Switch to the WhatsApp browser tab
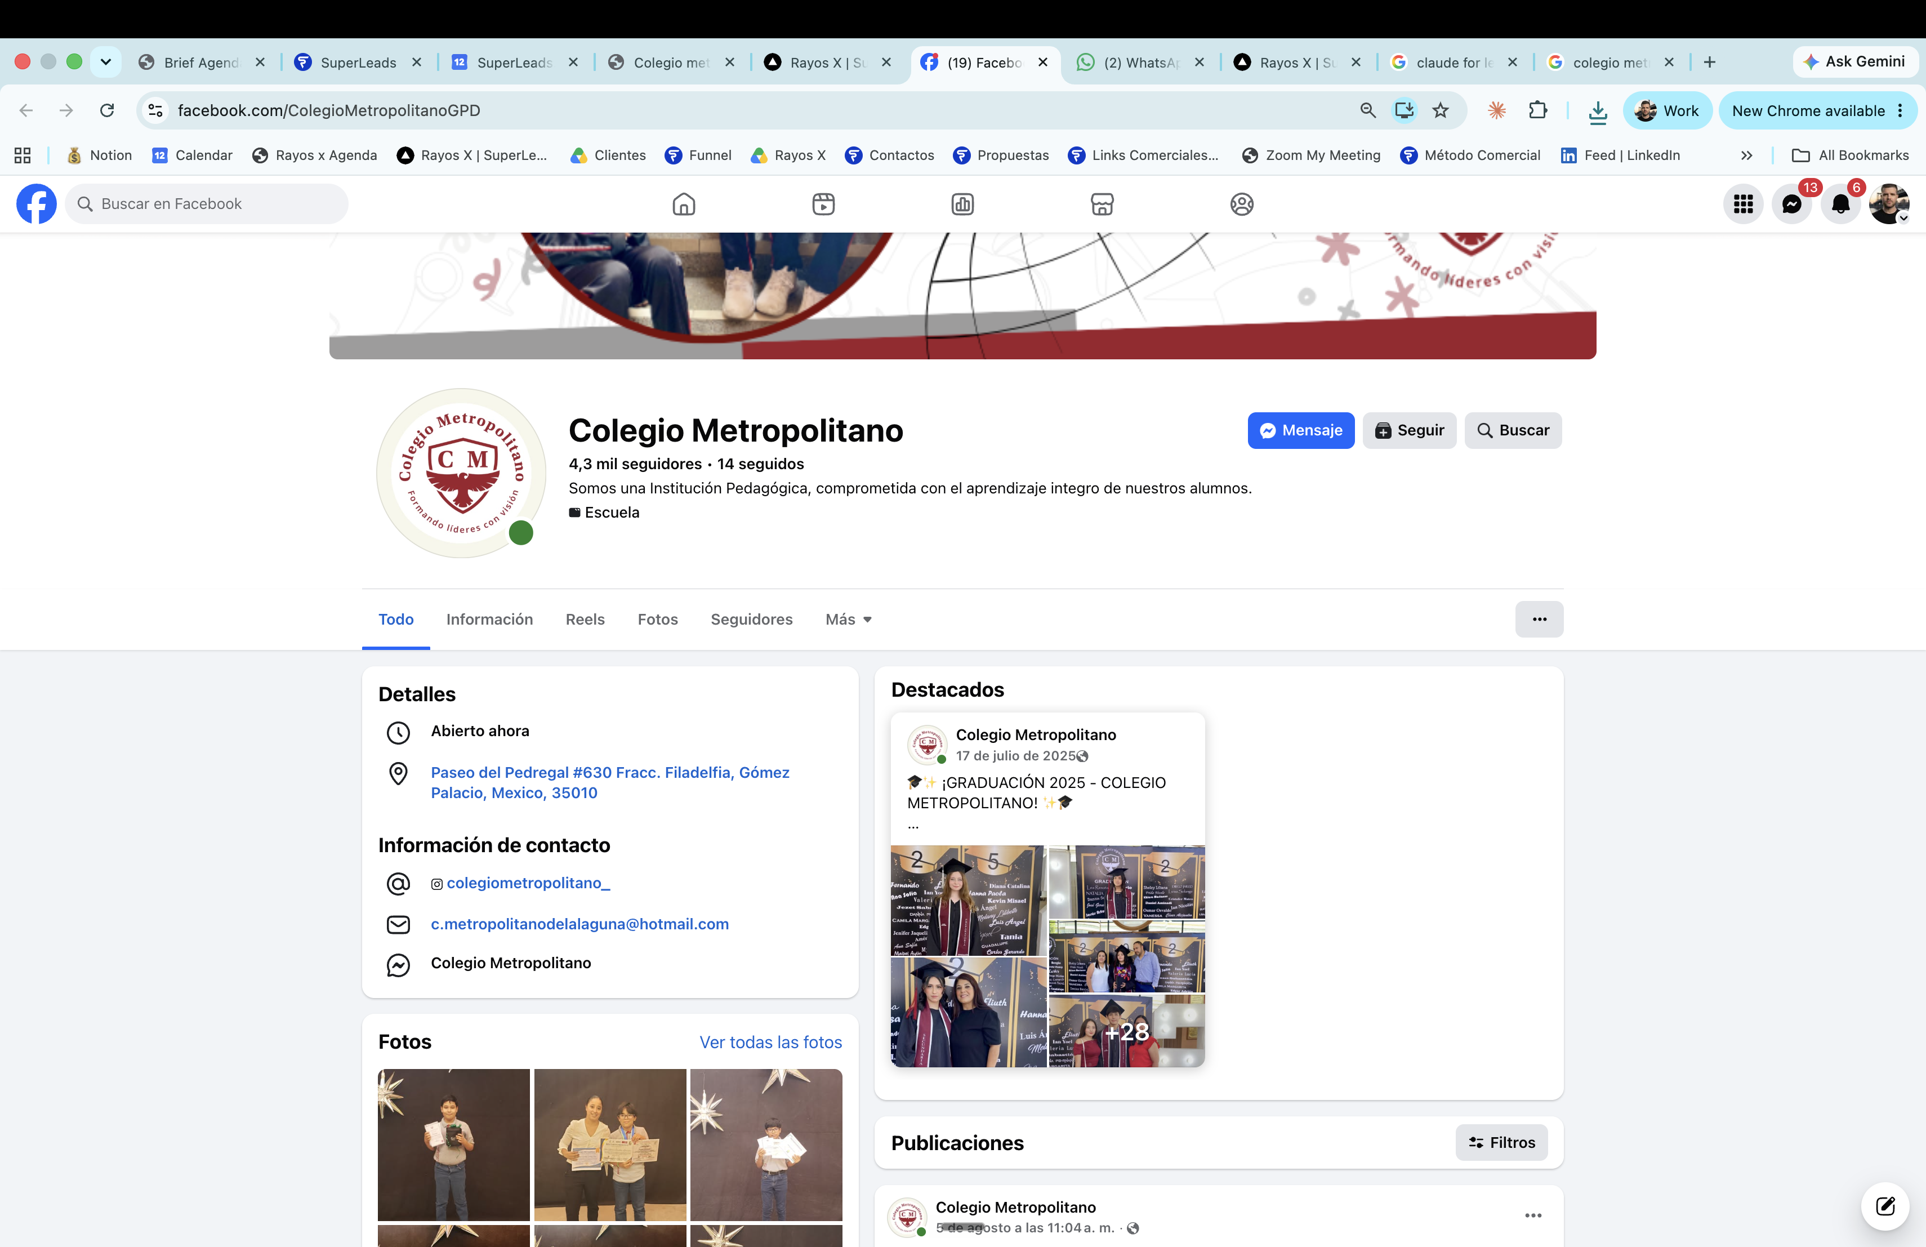Image resolution: width=1926 pixels, height=1247 pixels. [x=1141, y=63]
